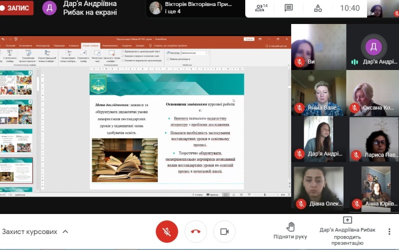399x250 pixels.
Task: Select slide thumbnail with books picture
Action: [16, 170]
